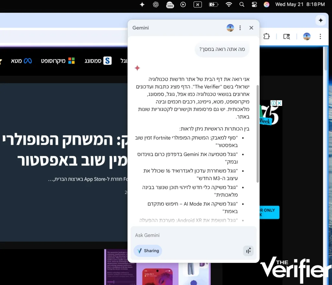Click the tab search icon in Chrome's toolbar
This screenshot has height=285, width=332.
point(287,36)
